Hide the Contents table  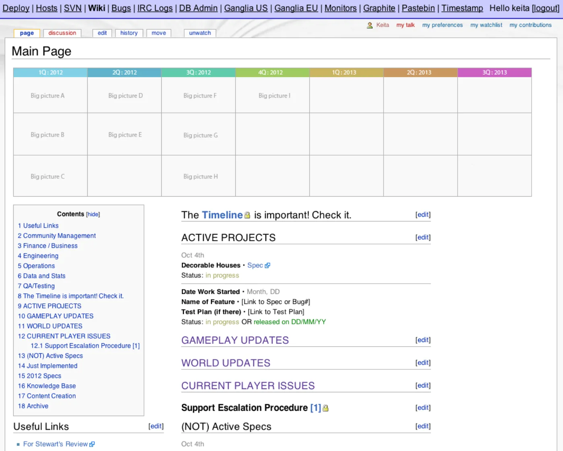pyautogui.click(x=93, y=215)
